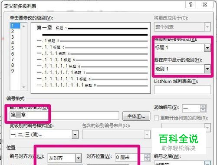Select level 5 in the level list
217x165 pixels.
[15, 48]
